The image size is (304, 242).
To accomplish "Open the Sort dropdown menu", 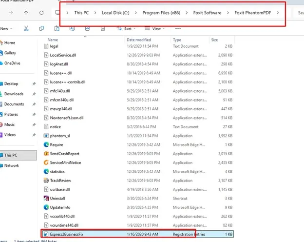I will pos(128,29).
